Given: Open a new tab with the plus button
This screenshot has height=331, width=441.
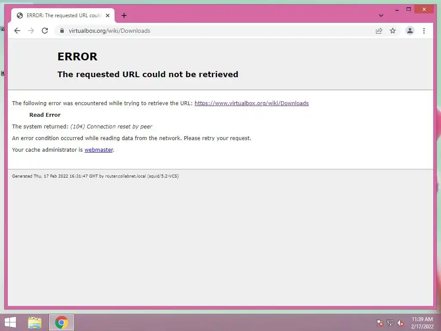Looking at the screenshot, I should point(124,16).
